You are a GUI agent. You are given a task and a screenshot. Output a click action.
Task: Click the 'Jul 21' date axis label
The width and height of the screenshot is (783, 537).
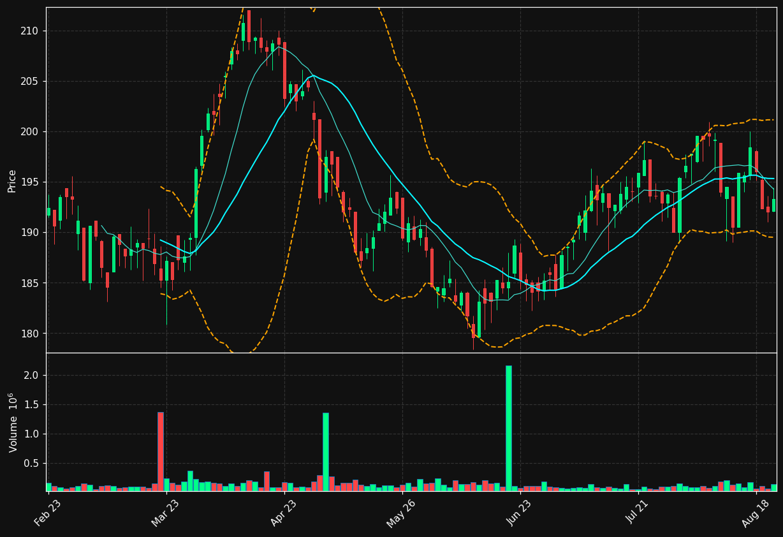(x=639, y=513)
